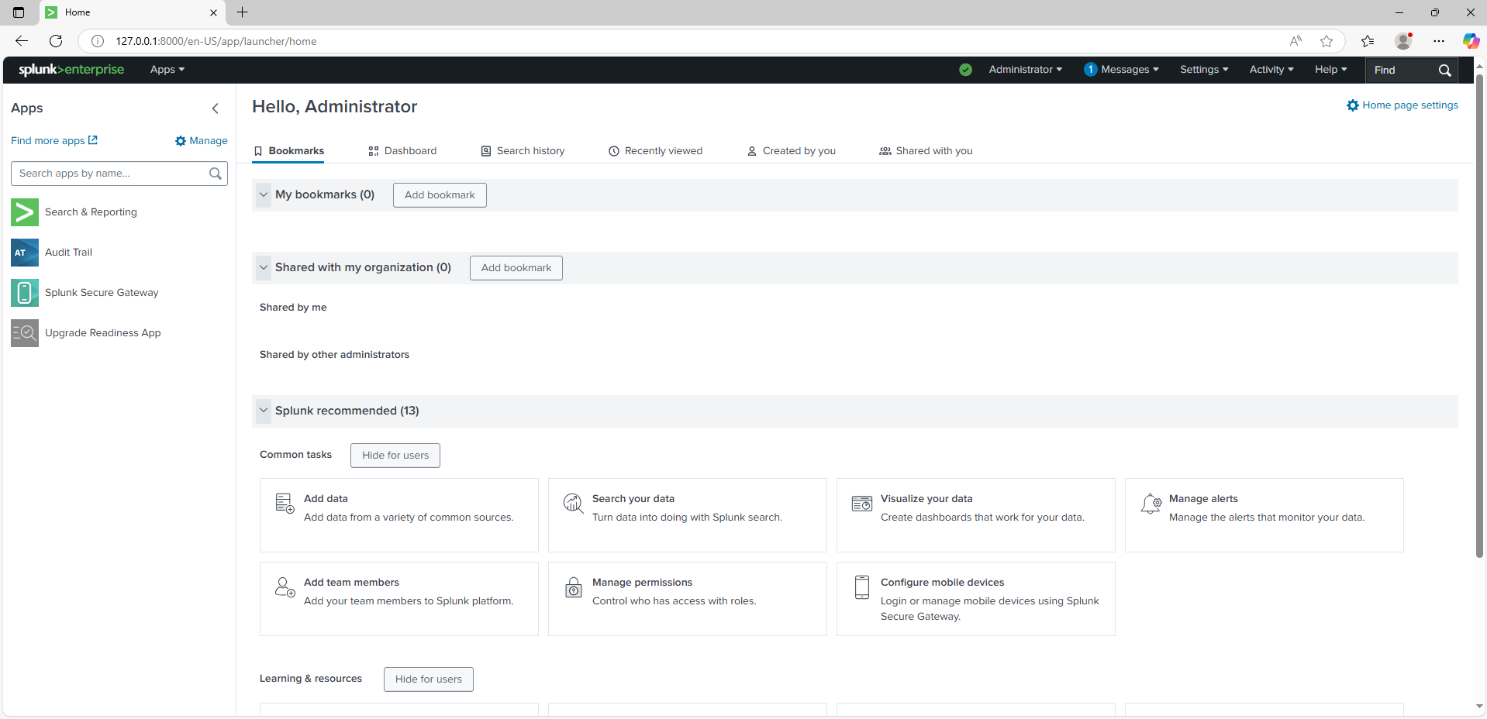
Task: Click the Home page settings gear icon
Action: (1353, 105)
